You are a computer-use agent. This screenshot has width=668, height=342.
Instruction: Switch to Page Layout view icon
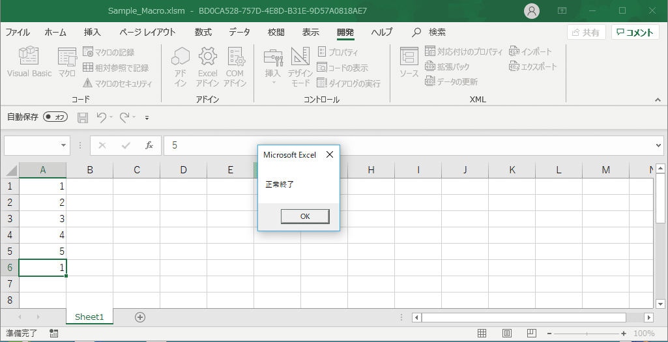[x=506, y=333]
